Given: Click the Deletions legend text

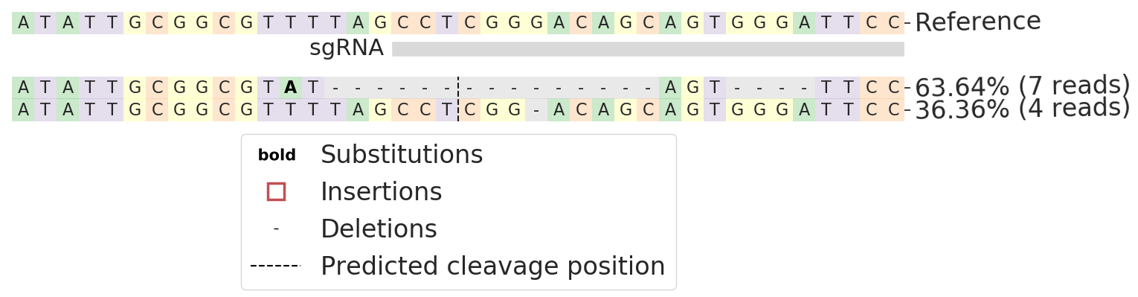Looking at the screenshot, I should tap(379, 229).
